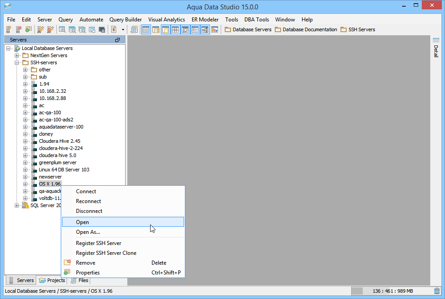Click the Disconnect plug toolbar icon
Screen dimensions: 445x299
[x=50, y=29]
